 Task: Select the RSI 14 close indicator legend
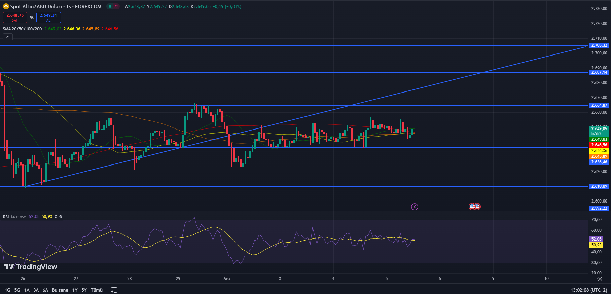coord(14,217)
